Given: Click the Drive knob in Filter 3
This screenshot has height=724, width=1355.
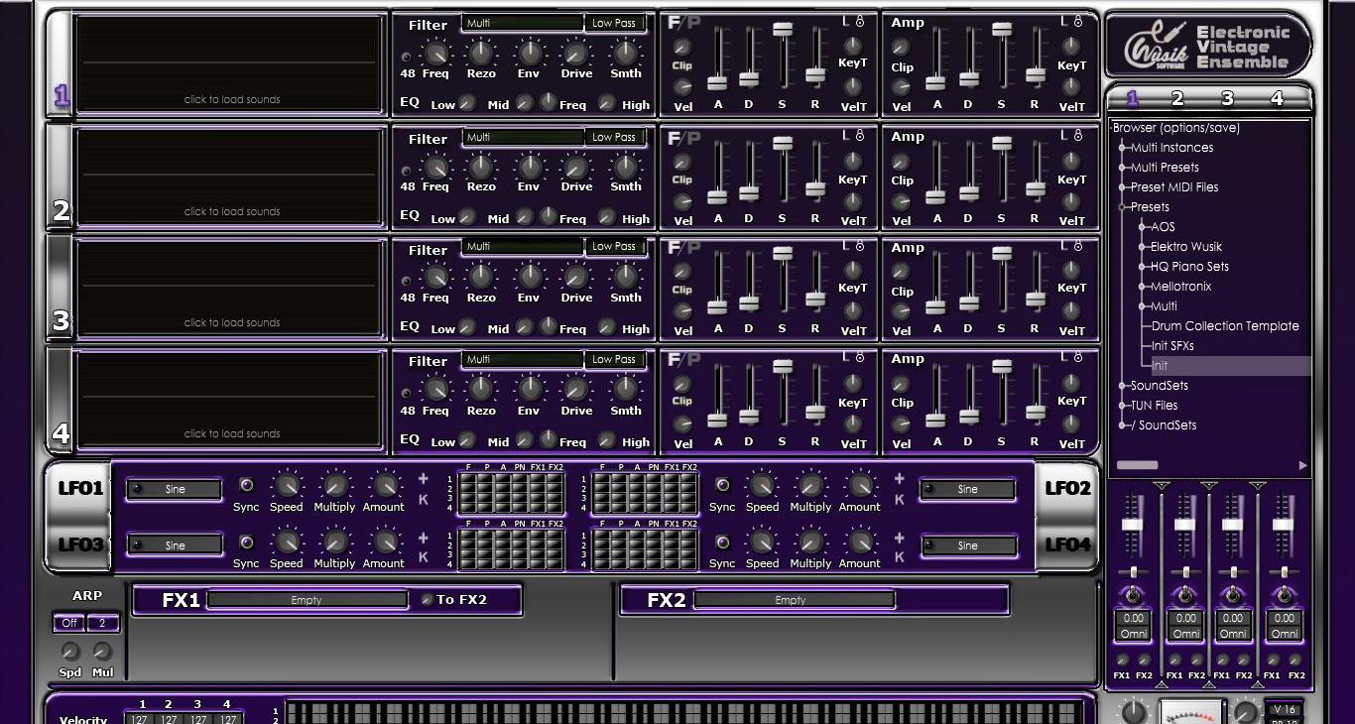Looking at the screenshot, I should point(576,277).
